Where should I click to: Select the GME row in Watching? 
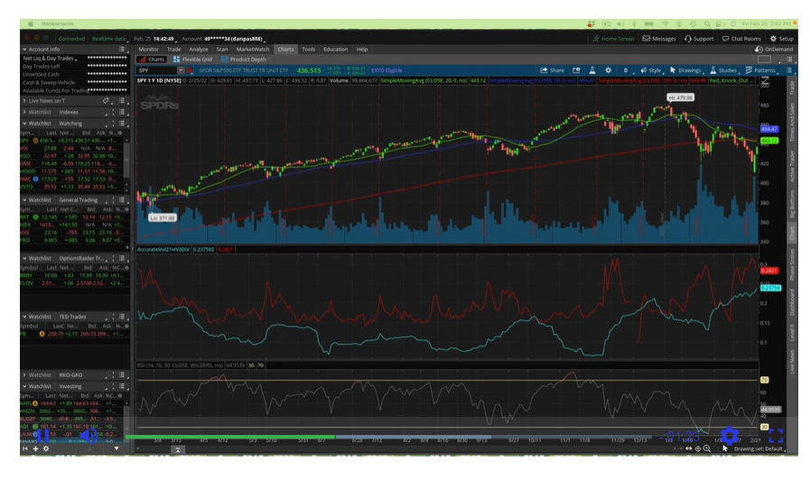click(x=72, y=163)
